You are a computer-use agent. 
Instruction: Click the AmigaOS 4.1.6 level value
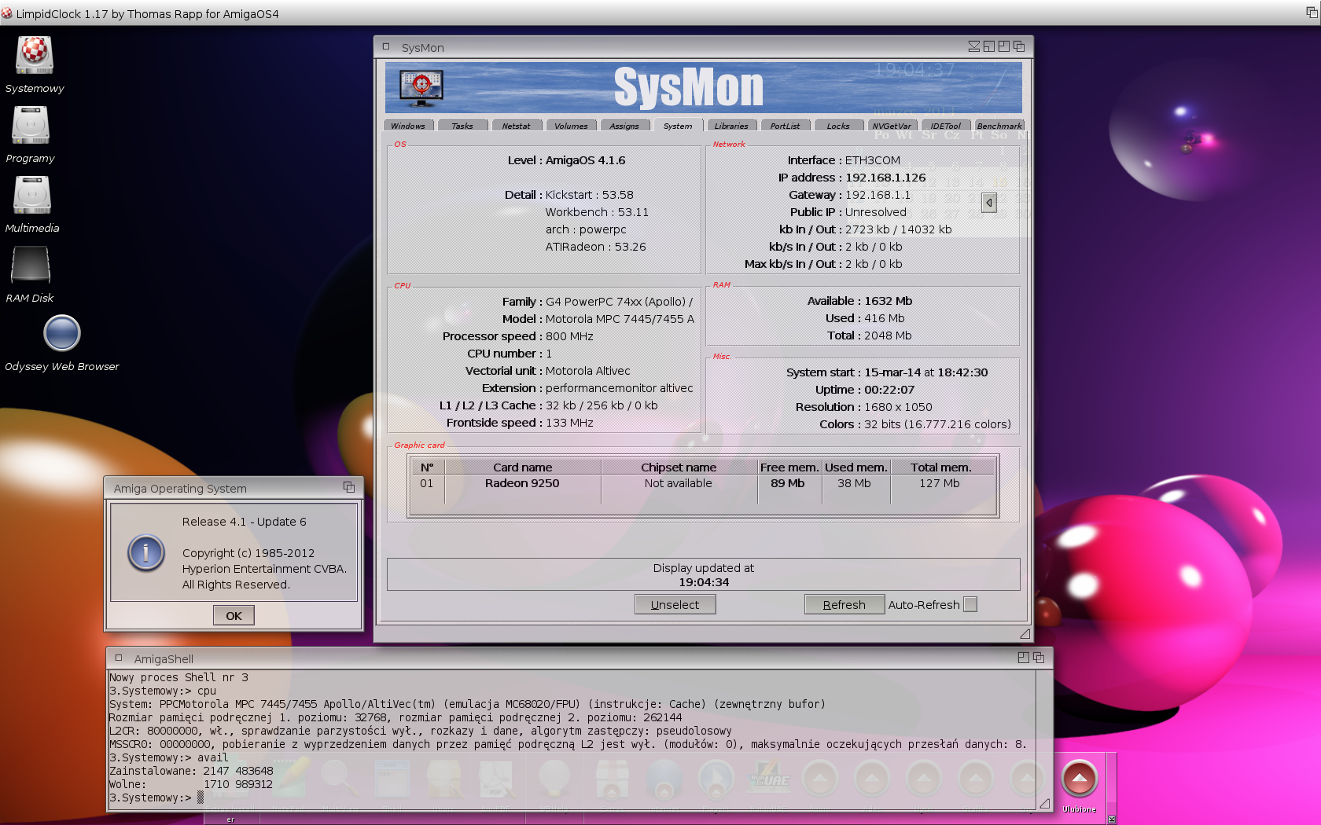point(586,160)
